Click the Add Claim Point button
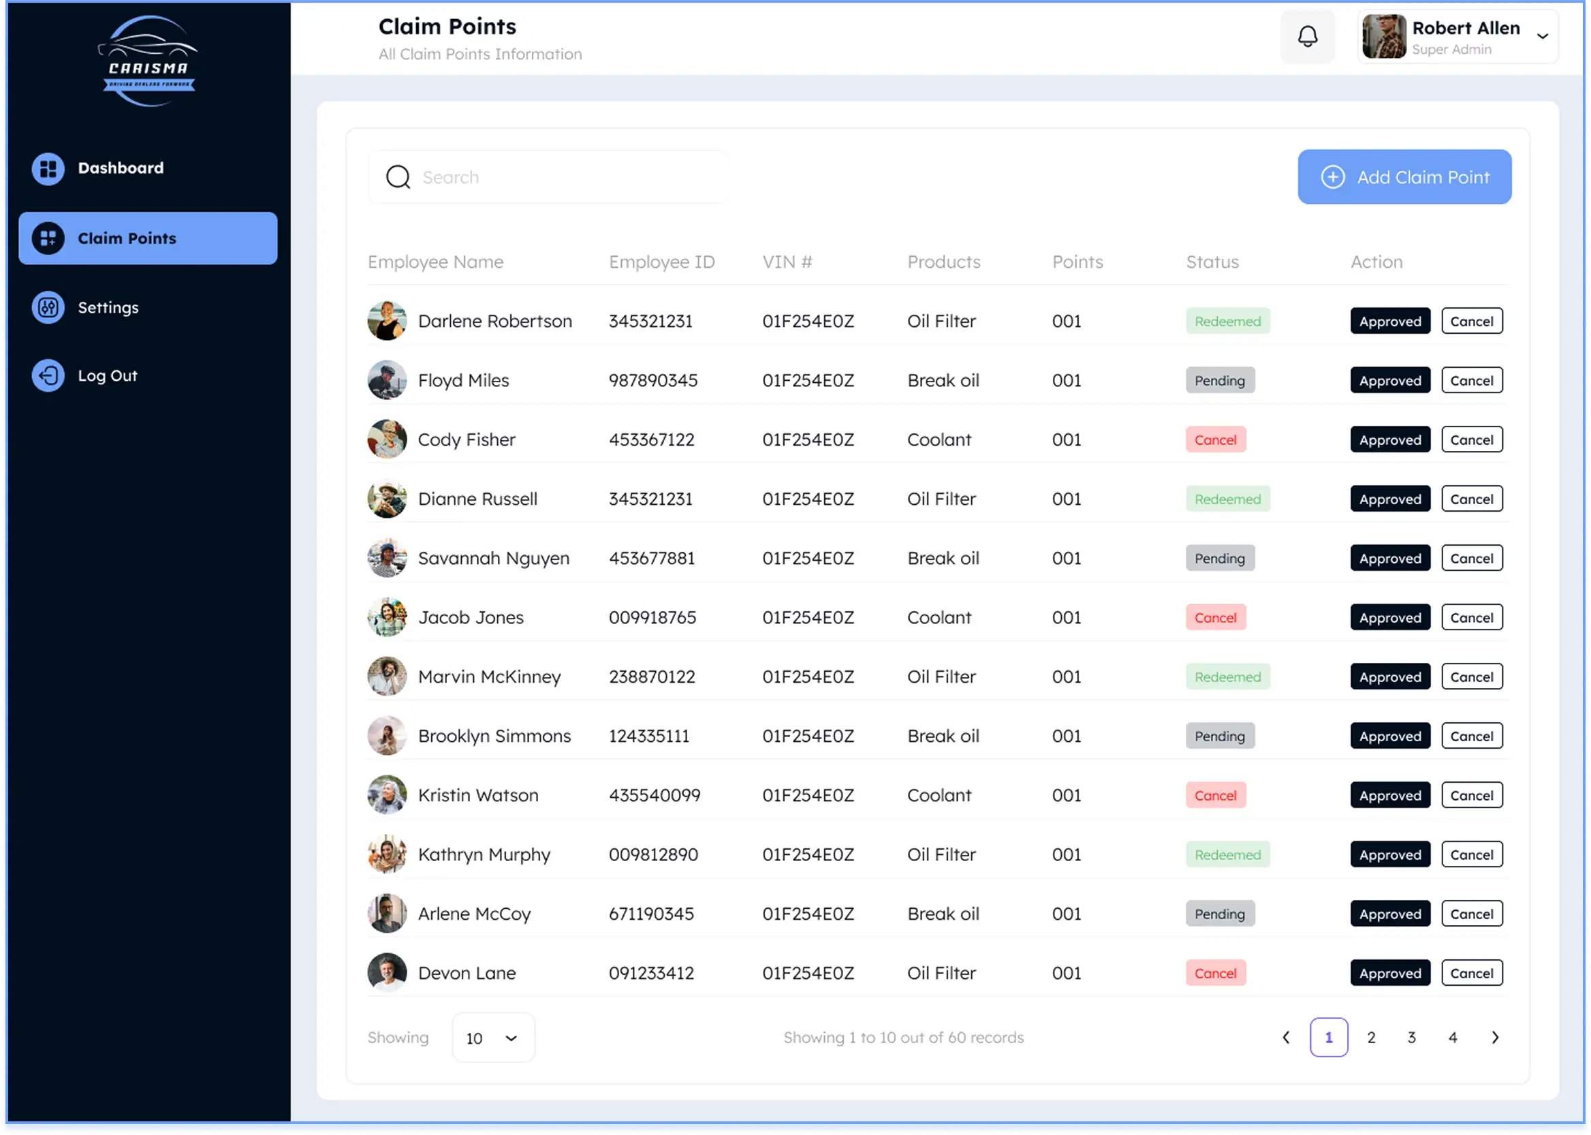1591x1135 pixels. [x=1404, y=178]
